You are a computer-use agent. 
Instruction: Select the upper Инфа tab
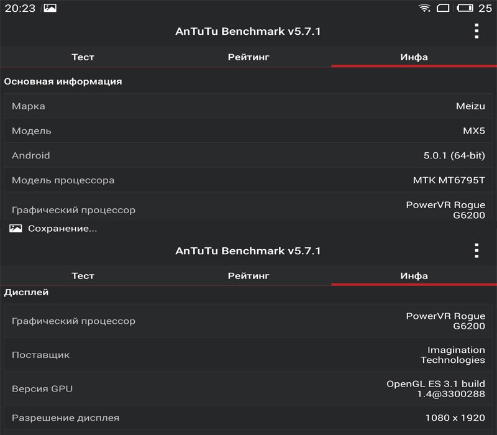click(414, 57)
